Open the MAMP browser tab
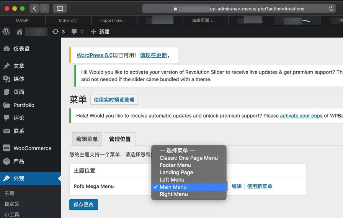The width and height of the screenshot is (343, 218). (x=22, y=20)
